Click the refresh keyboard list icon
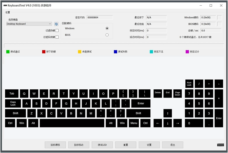228x153 pixels. pos(56,24)
